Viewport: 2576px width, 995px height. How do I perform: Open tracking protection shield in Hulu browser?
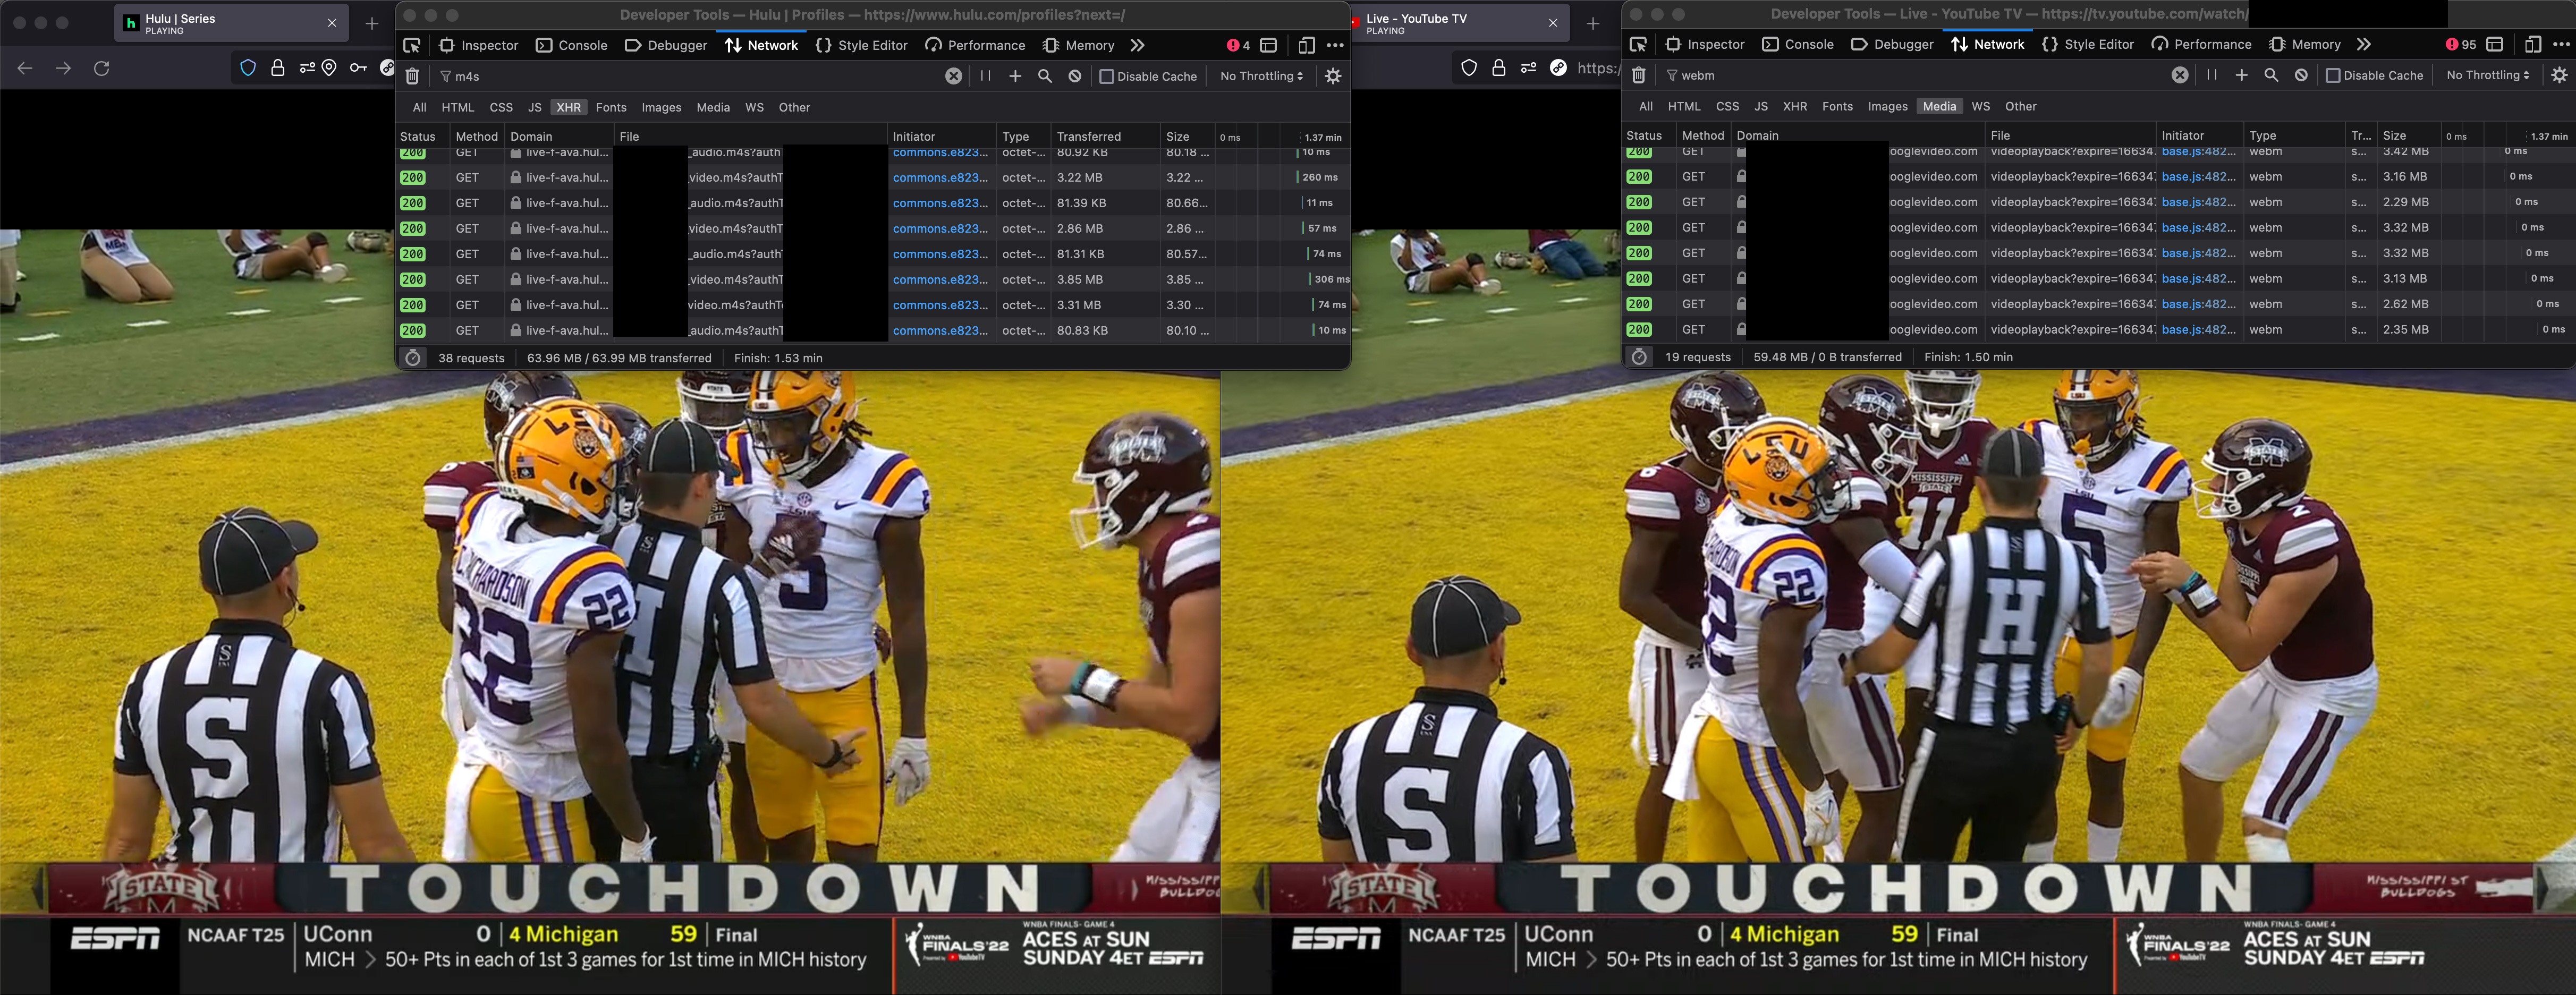[x=248, y=68]
